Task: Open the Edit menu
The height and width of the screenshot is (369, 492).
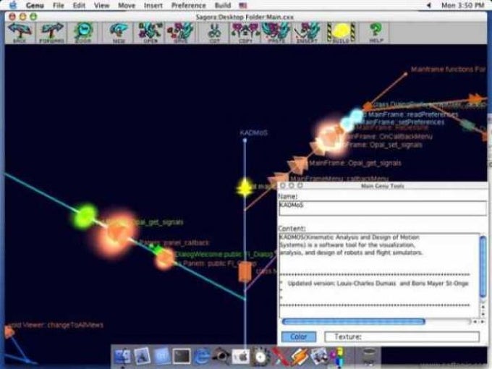Action: tap(79, 5)
